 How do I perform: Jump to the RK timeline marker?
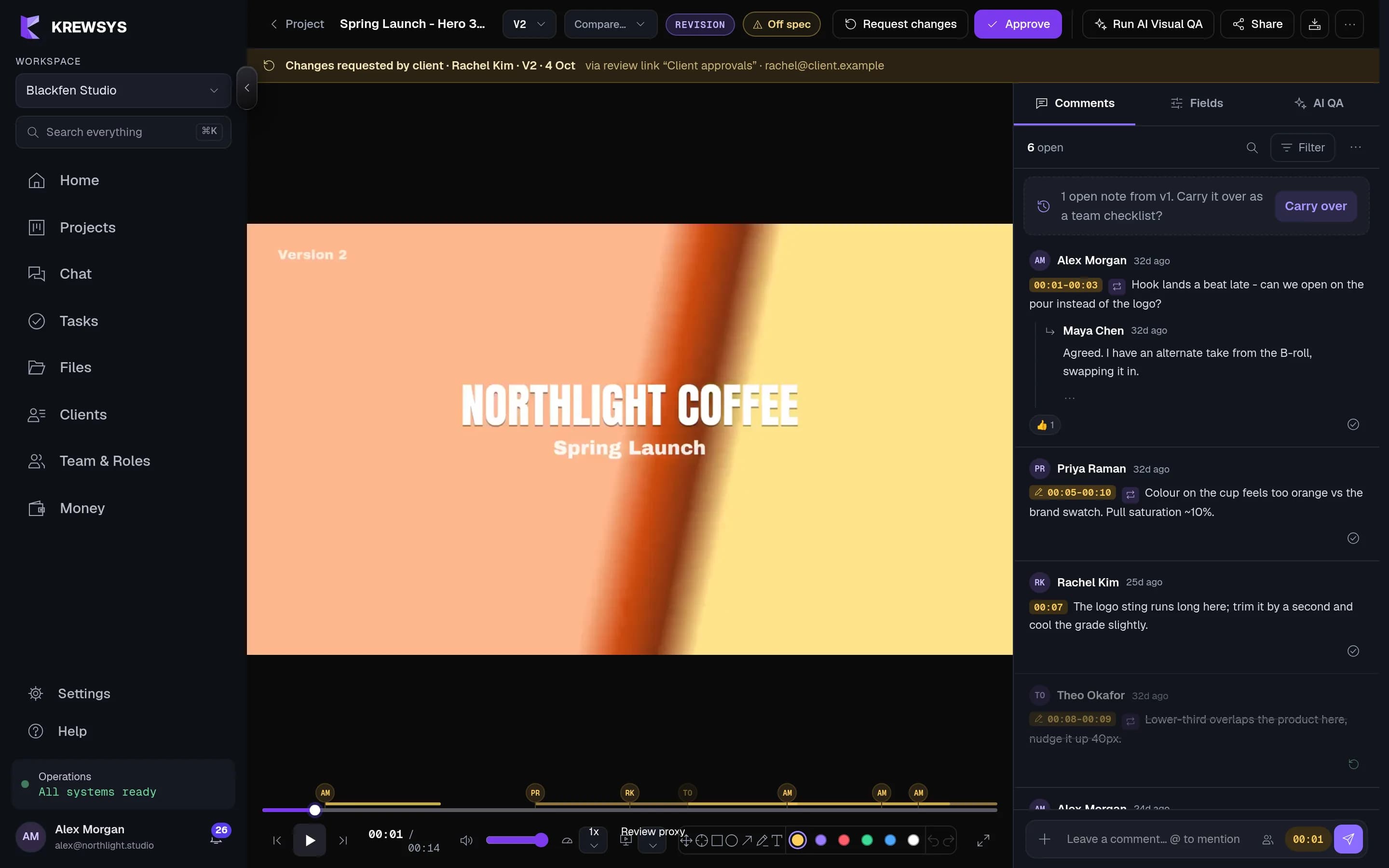click(x=630, y=793)
